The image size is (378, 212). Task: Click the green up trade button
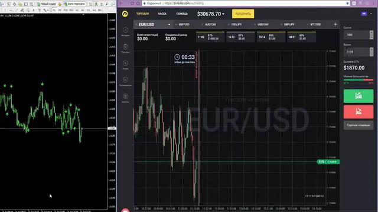pos(359,96)
